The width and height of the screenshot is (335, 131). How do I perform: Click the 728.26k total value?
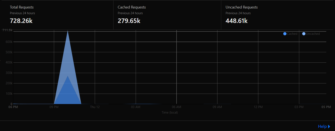click(x=21, y=21)
